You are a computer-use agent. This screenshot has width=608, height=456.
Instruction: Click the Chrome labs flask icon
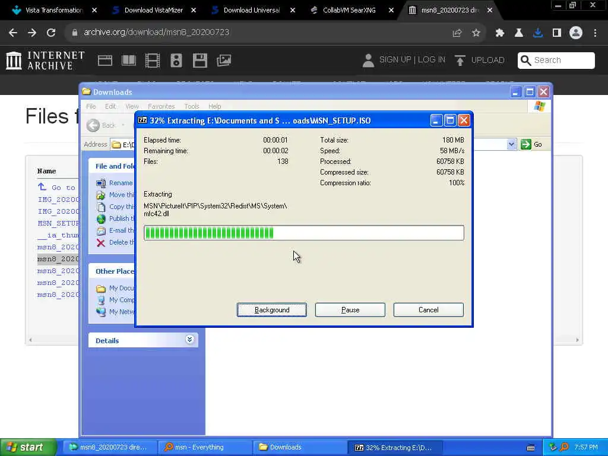pyautogui.click(x=519, y=33)
